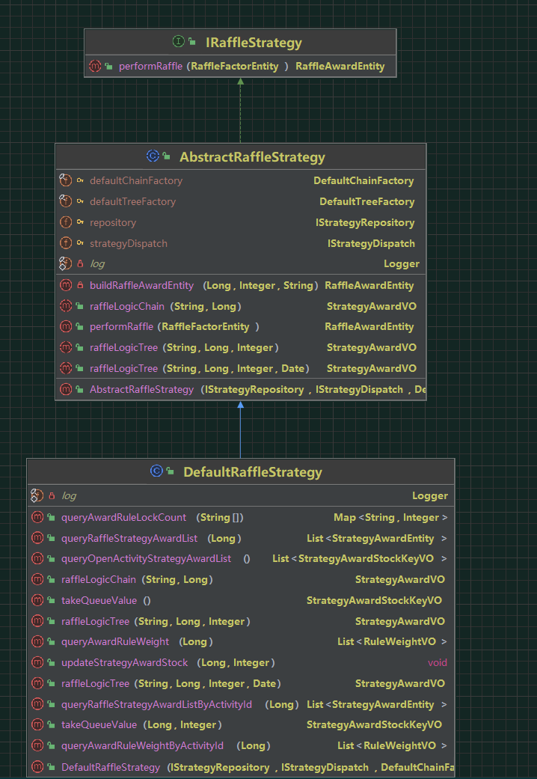This screenshot has width=537, height=779.
Task: Click the static field icon of DefaultRaffleStrategy log
Action: click(37, 495)
